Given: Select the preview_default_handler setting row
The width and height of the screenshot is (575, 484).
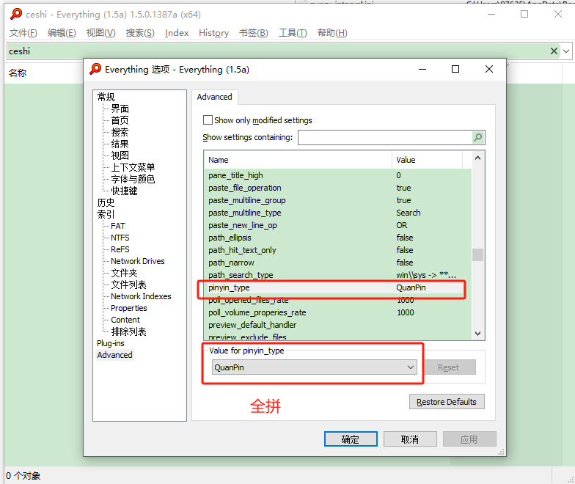Looking at the screenshot, I should 337,325.
